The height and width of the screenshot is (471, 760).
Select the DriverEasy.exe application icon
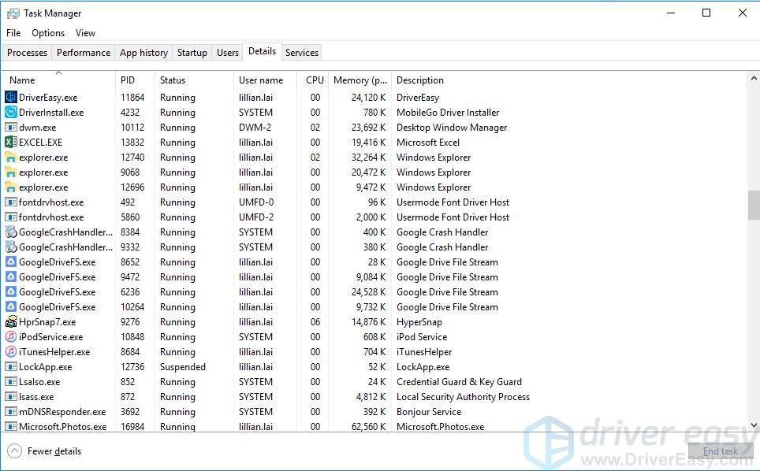11,97
